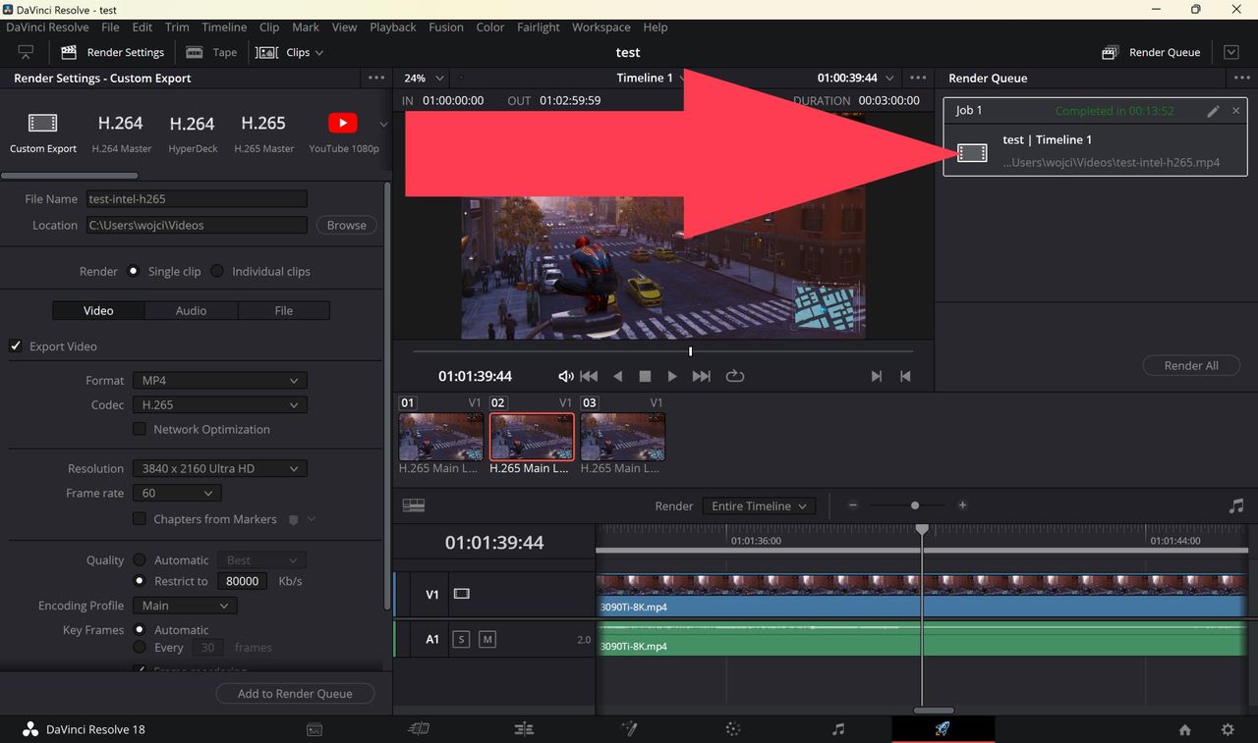Select Automatic for Quality

click(x=139, y=559)
